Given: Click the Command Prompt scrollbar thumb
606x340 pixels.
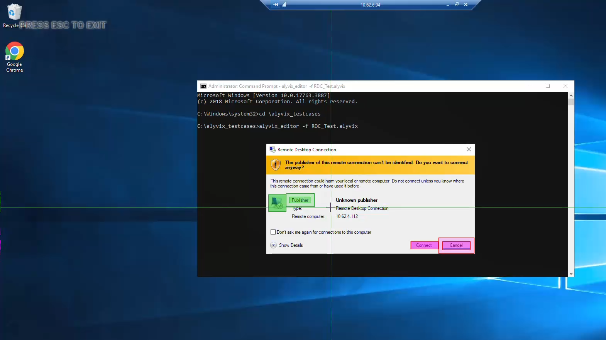Looking at the screenshot, I should coord(571,102).
